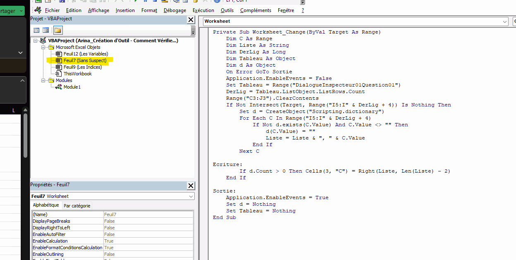
Task: Select the Module1 module icon
Action: [x=59, y=87]
